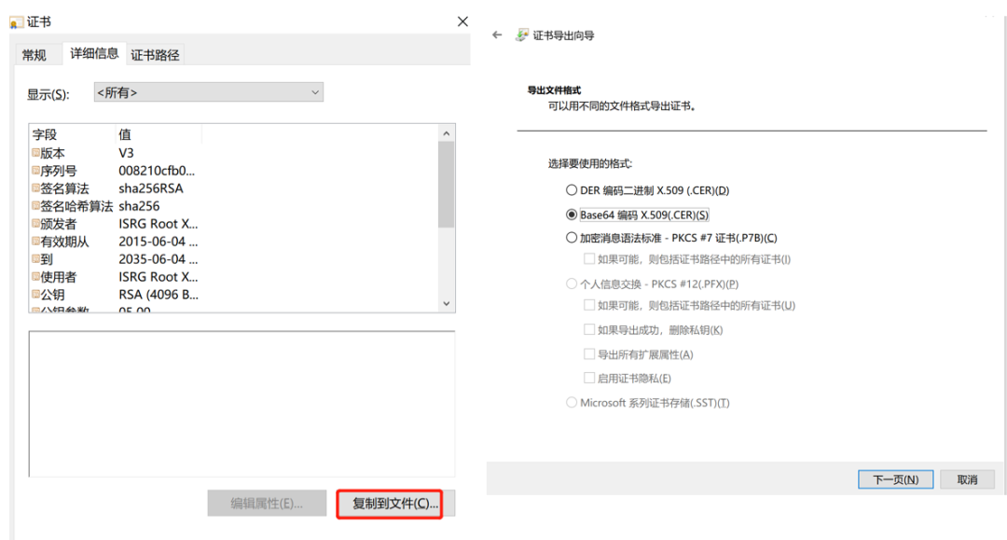Image resolution: width=1007 pixels, height=540 pixels.
Task: Select the 使用者 row ISRG Root X... value
Action: tap(158, 277)
